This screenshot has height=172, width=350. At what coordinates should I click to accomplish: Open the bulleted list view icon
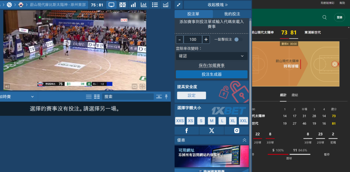coord(155,5)
